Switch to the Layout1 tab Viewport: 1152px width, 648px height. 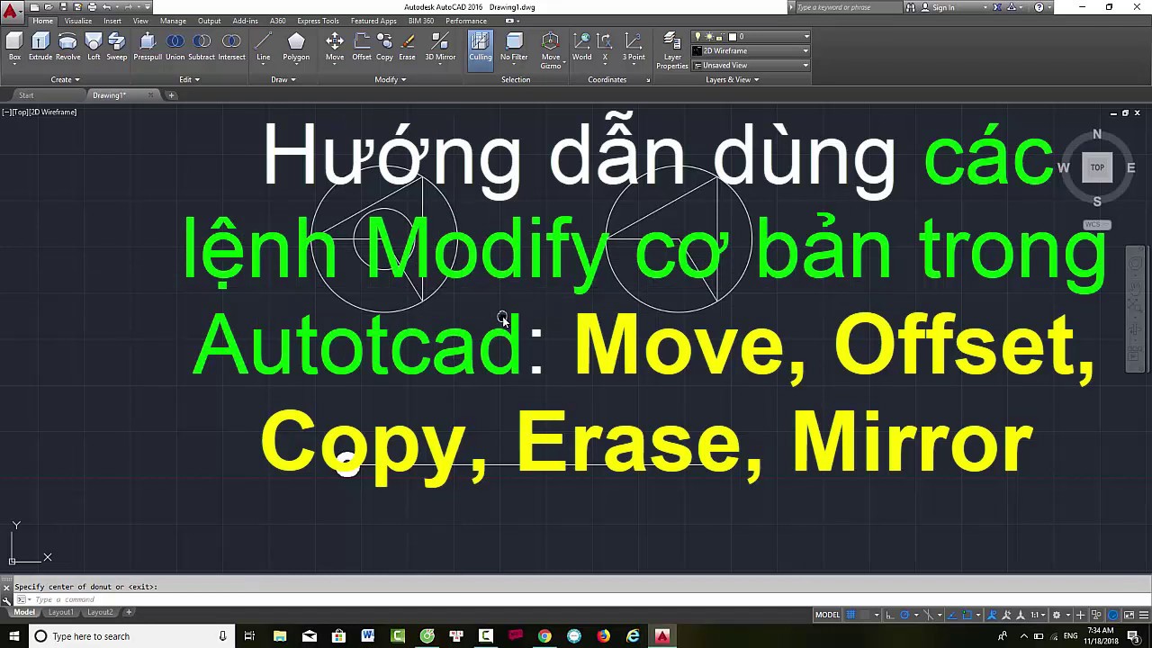(60, 612)
